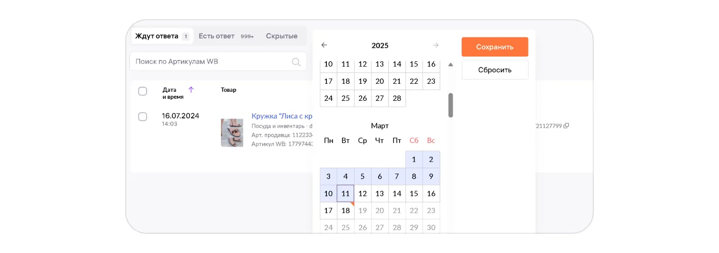The width and height of the screenshot is (719, 253).
Task: Click the product thumbnail image
Action: tap(232, 133)
